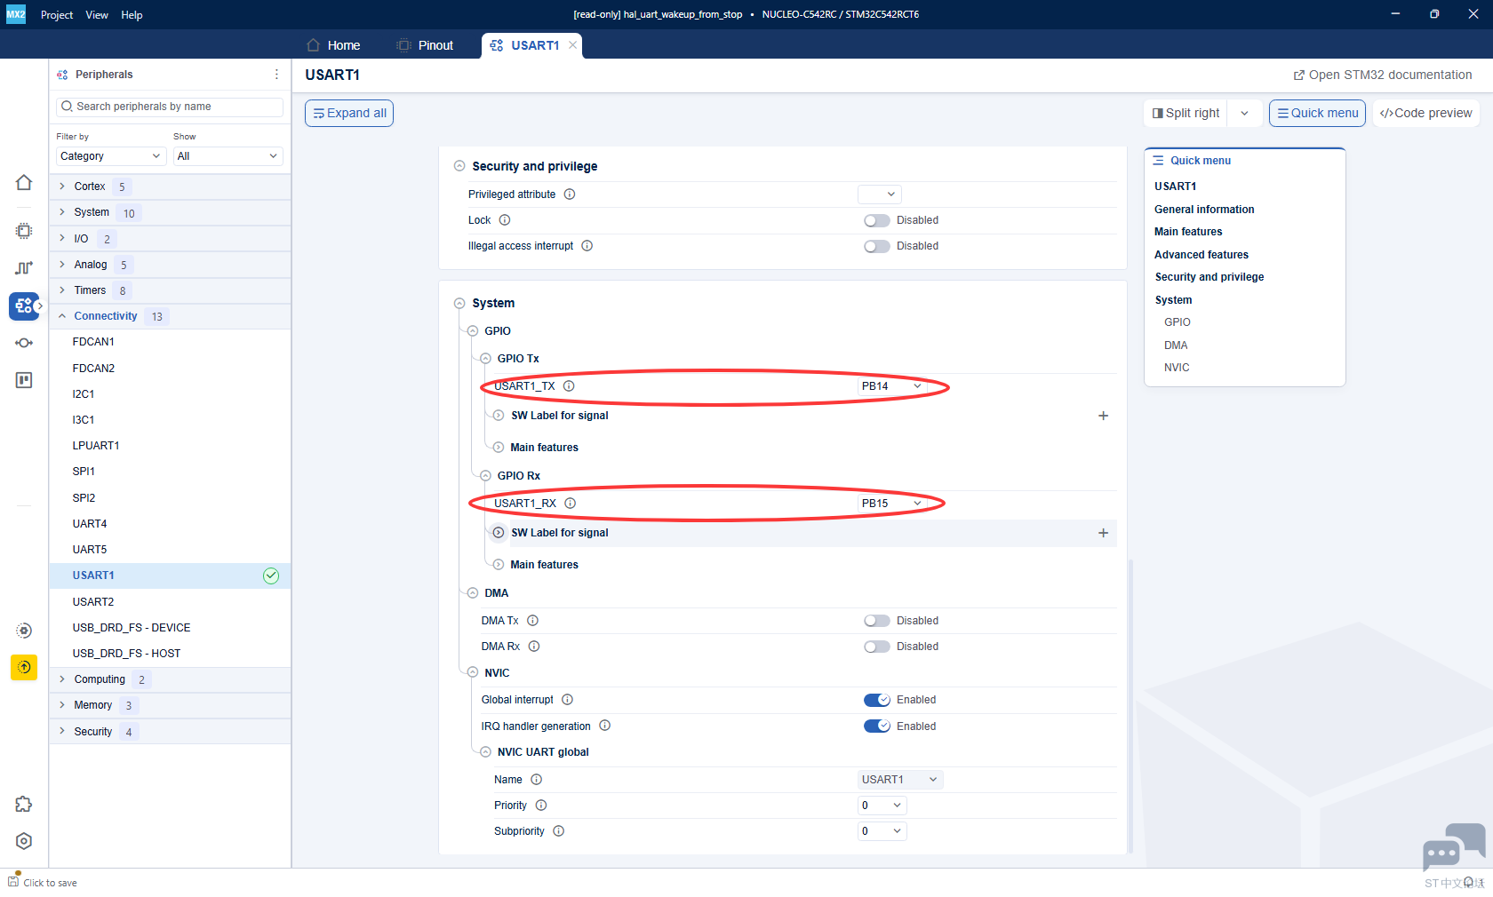Switch to the Home tab
1493x897 pixels.
tap(333, 45)
